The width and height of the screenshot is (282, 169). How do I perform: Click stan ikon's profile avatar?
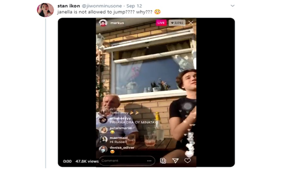pos(45,10)
